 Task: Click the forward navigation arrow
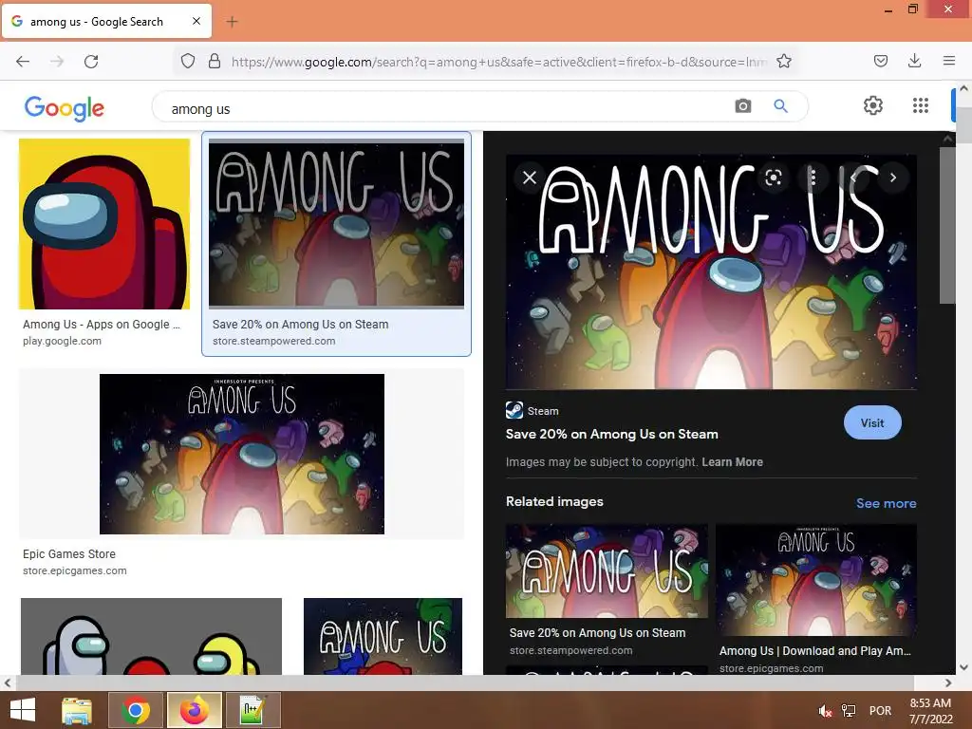point(57,61)
